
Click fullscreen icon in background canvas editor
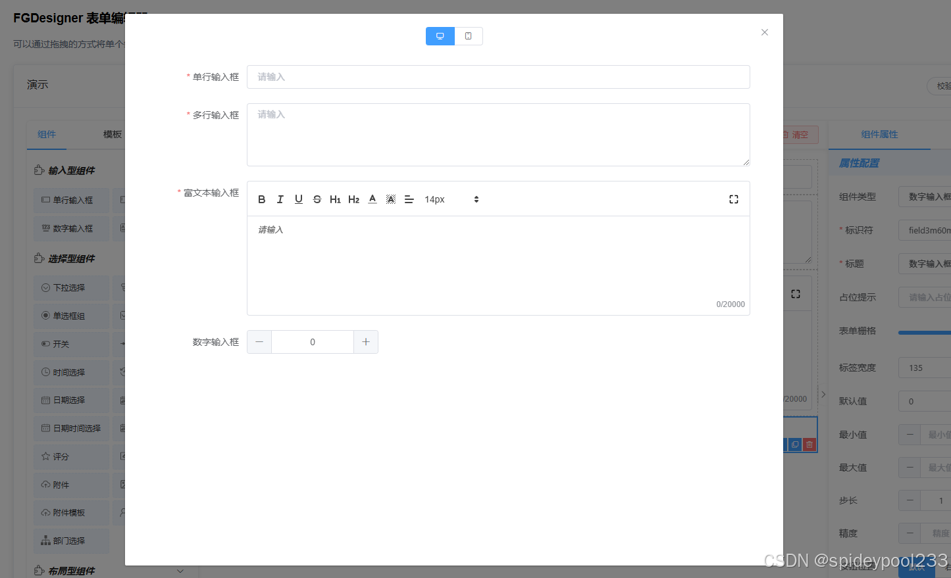[796, 294]
